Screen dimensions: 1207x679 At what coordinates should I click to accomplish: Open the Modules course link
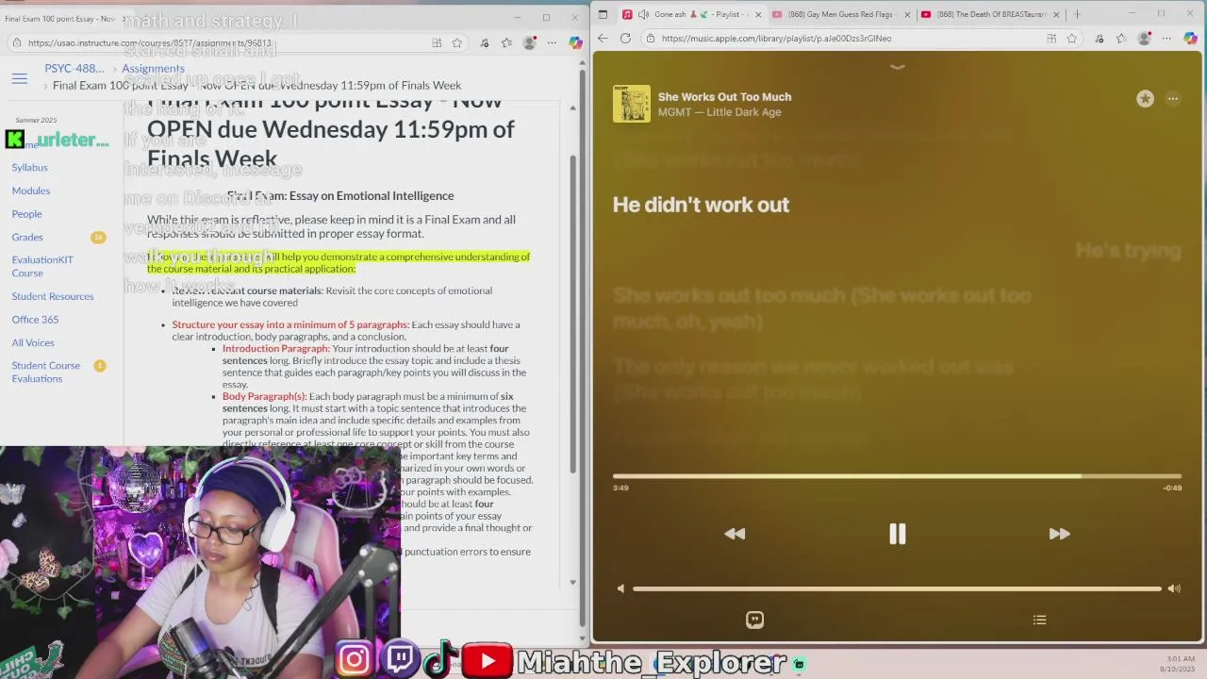click(31, 190)
